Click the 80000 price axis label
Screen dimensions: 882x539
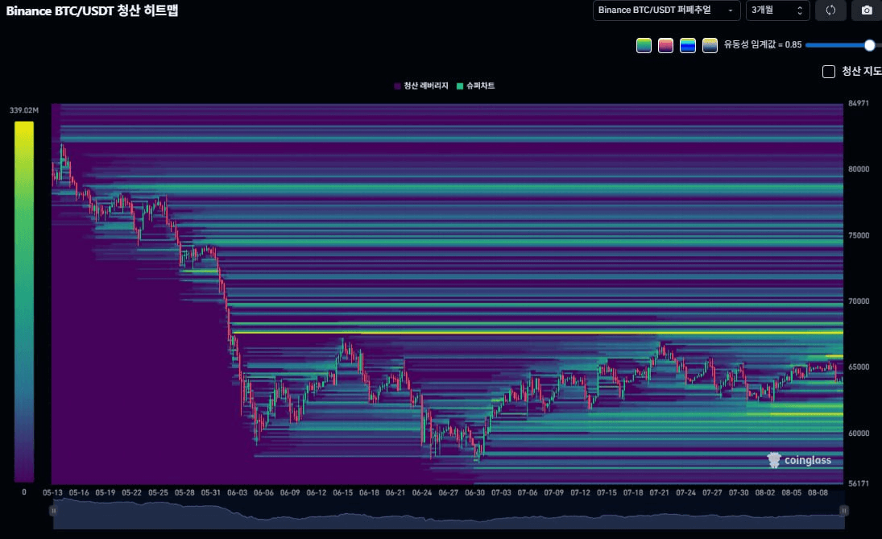[x=859, y=168]
